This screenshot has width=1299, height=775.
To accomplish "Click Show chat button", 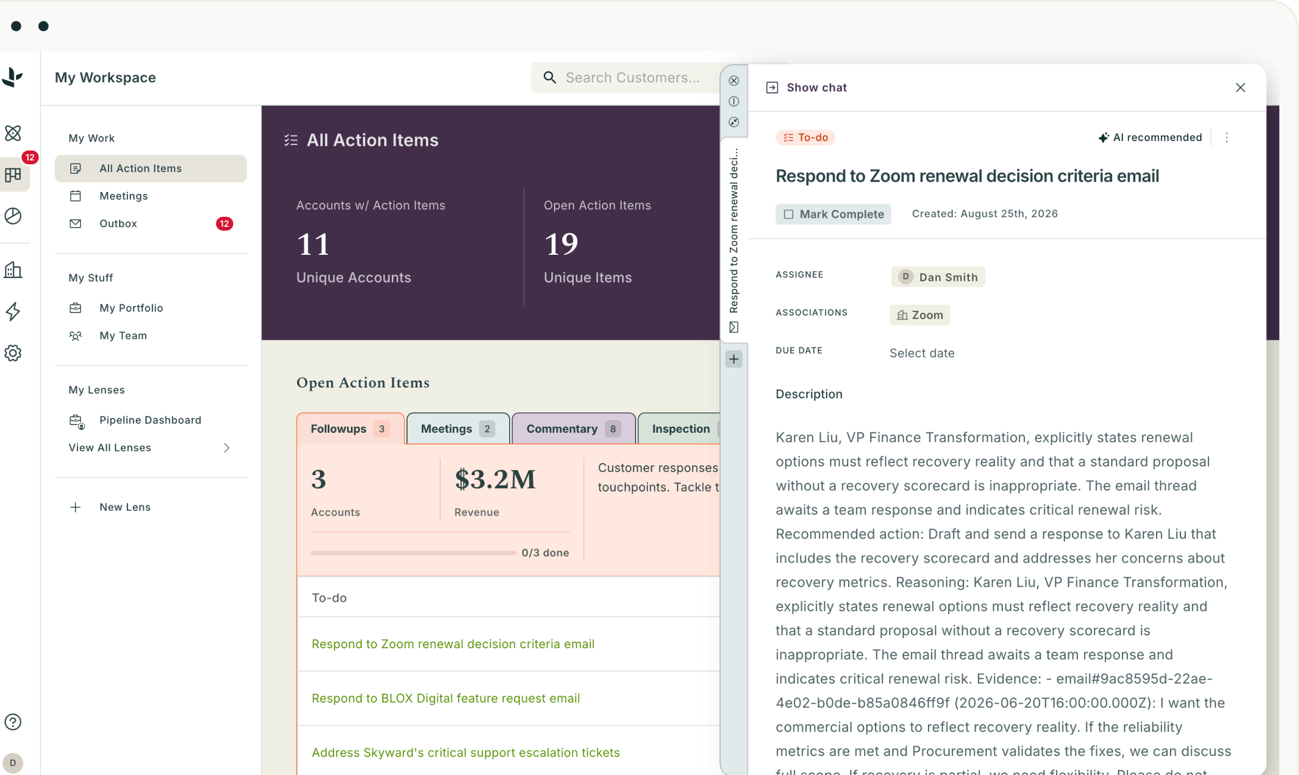I will [x=806, y=87].
